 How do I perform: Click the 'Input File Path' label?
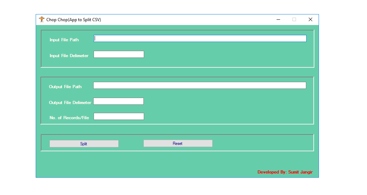coord(64,40)
